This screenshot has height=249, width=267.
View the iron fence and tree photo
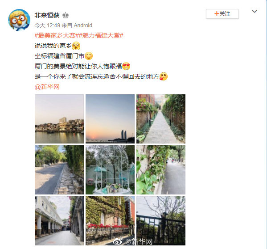161,221
